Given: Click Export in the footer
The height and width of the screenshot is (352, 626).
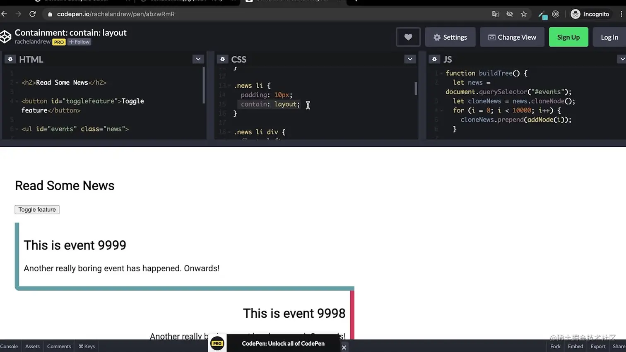Looking at the screenshot, I should (597, 346).
